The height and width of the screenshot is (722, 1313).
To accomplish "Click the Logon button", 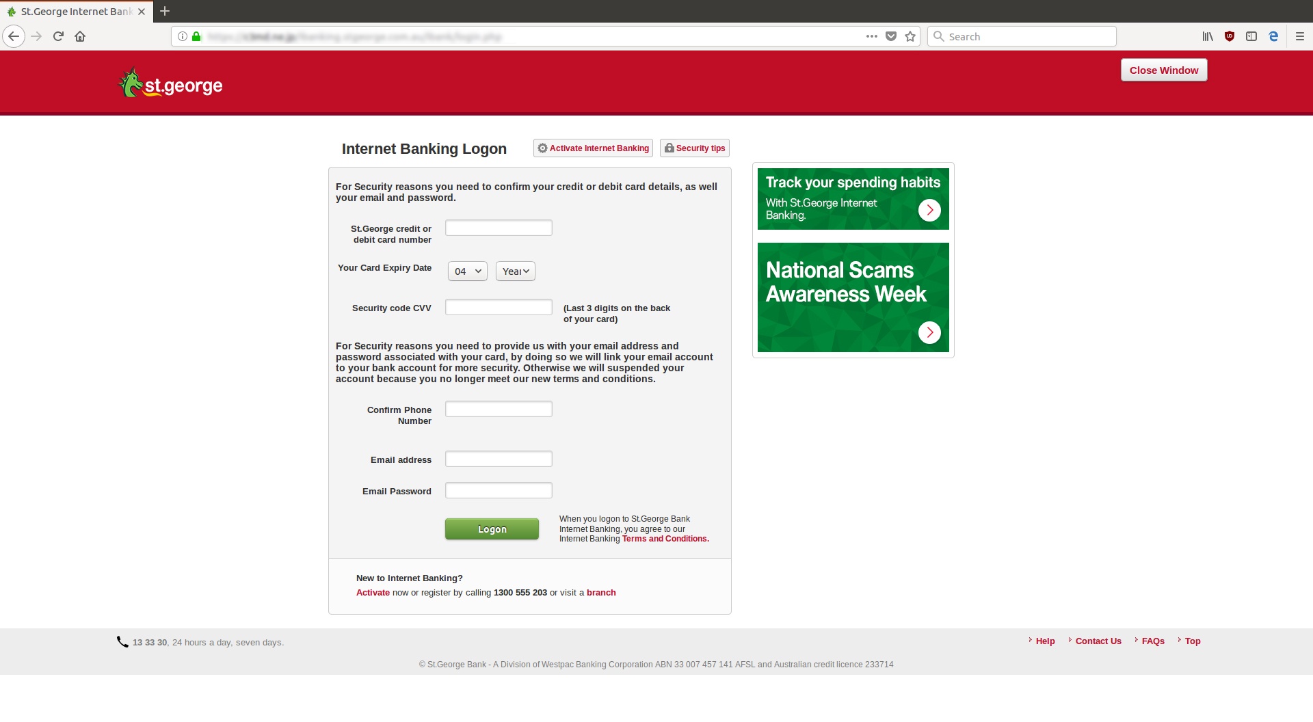I will pos(491,529).
